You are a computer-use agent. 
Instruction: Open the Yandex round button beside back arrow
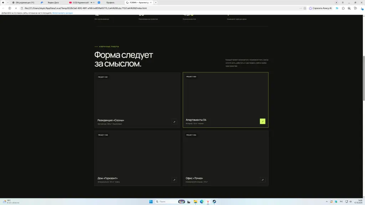point(10,8)
